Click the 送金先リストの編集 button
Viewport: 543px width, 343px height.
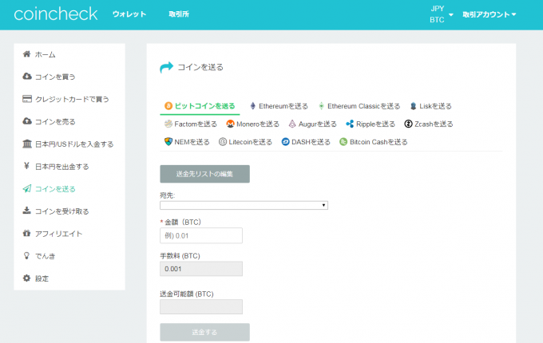[204, 174]
